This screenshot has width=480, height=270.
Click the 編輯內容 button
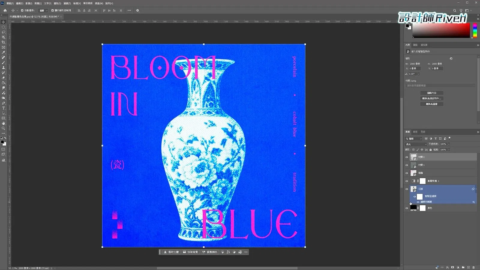coord(432,93)
